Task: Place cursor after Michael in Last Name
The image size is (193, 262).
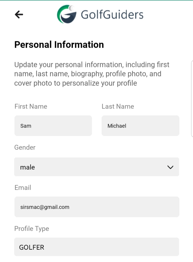Action: 127,126
